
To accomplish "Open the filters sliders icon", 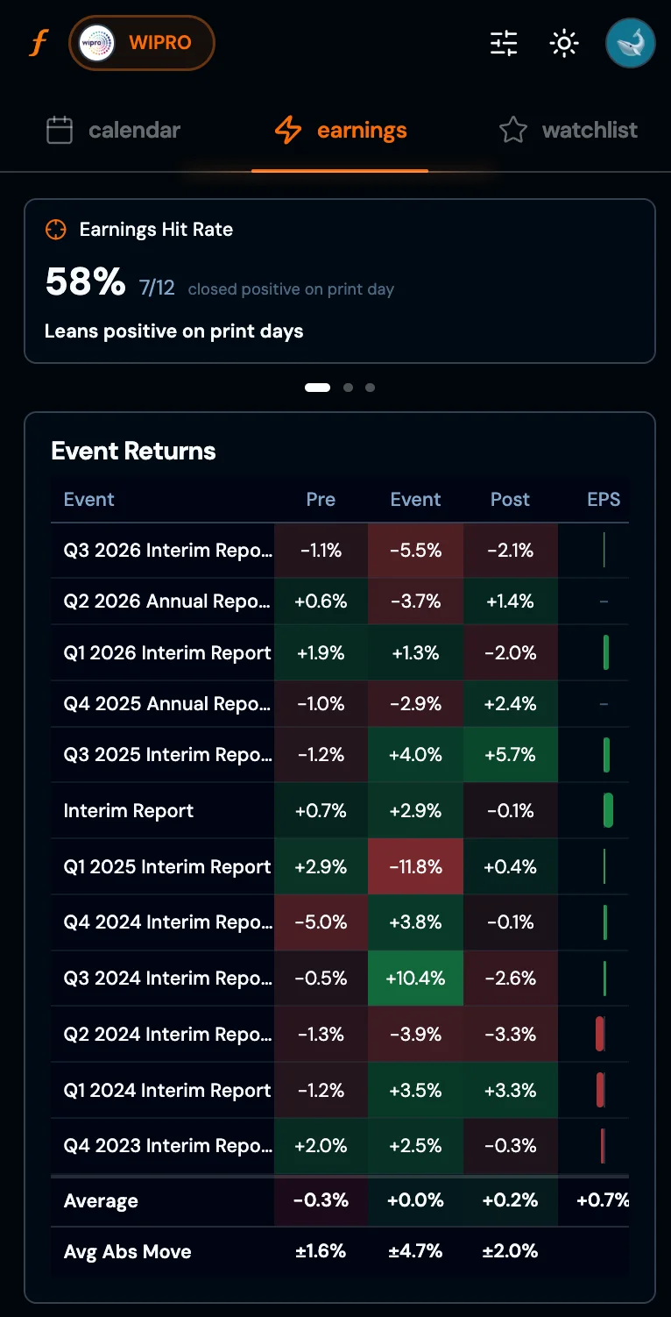I will click(503, 42).
